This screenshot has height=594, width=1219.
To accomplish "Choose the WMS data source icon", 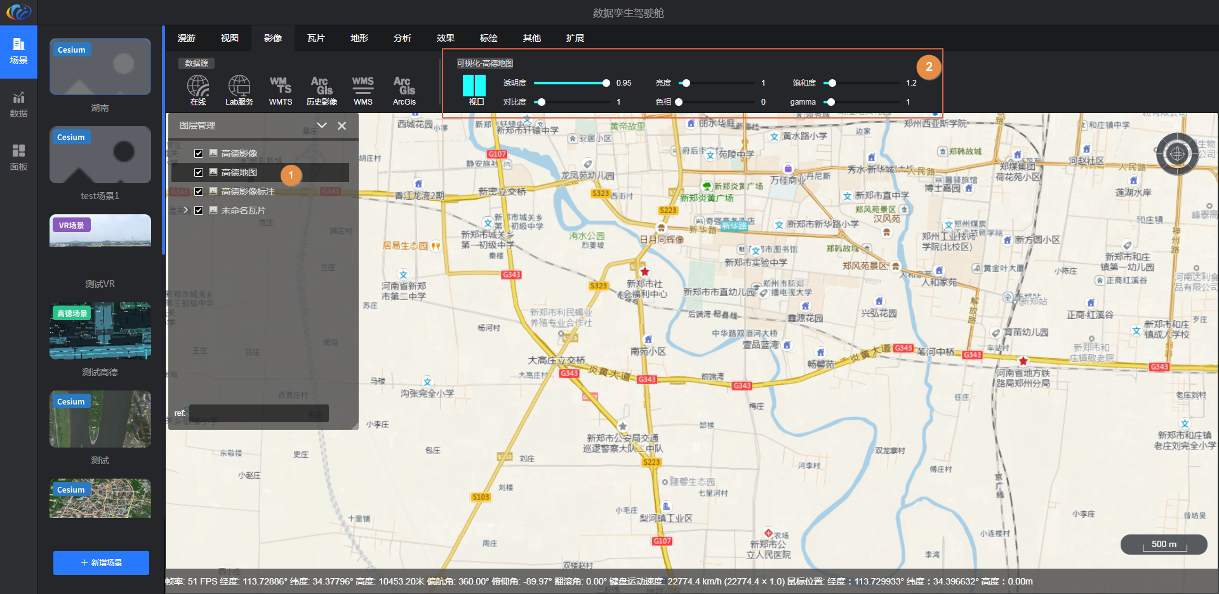I will tap(363, 87).
